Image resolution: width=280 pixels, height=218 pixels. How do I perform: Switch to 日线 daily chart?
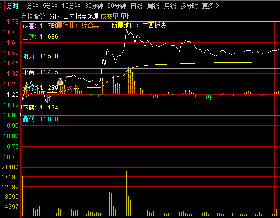coord(137,6)
